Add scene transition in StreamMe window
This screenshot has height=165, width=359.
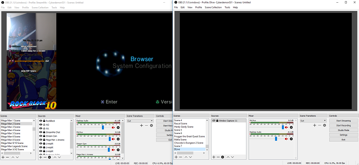tap(141, 125)
